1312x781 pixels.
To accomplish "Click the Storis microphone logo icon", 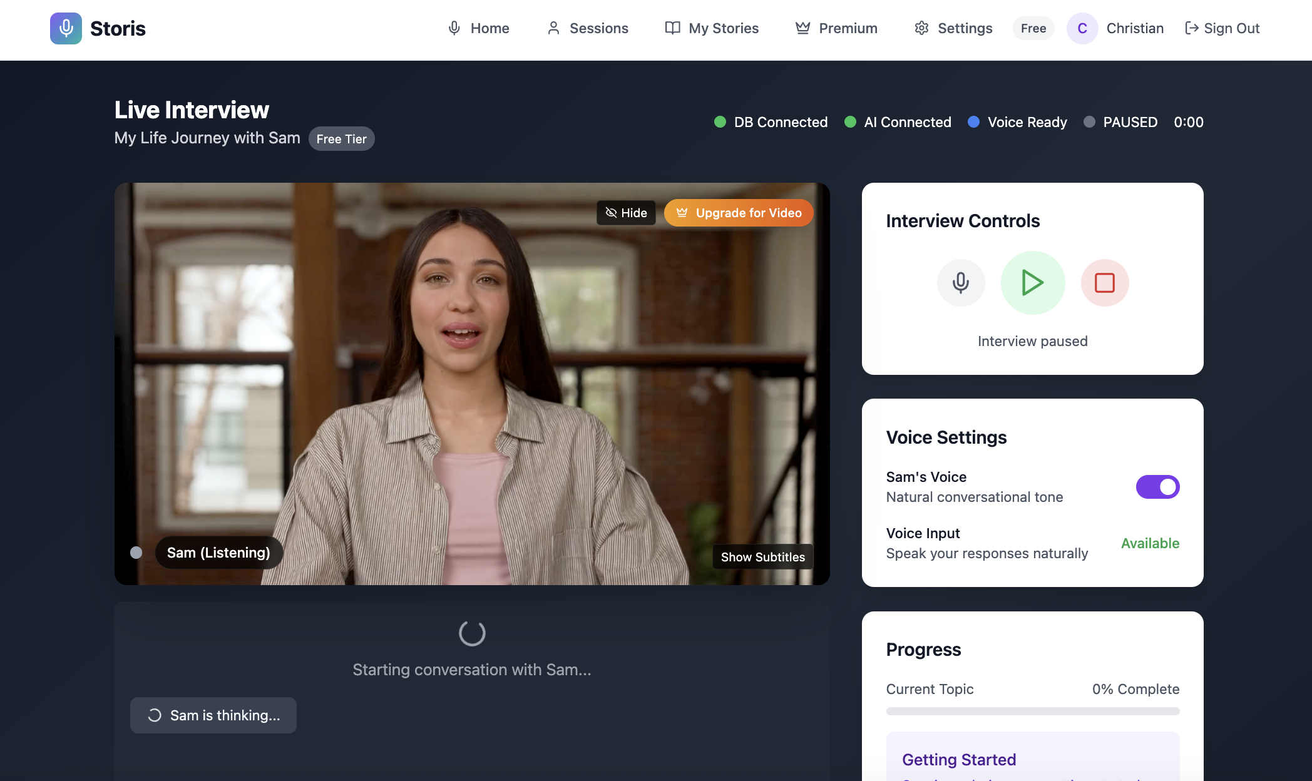I will click(66, 28).
